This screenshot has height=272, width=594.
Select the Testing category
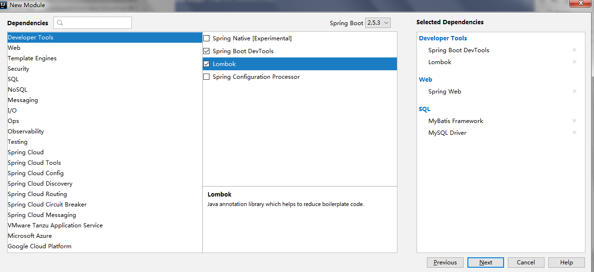click(x=105, y=142)
